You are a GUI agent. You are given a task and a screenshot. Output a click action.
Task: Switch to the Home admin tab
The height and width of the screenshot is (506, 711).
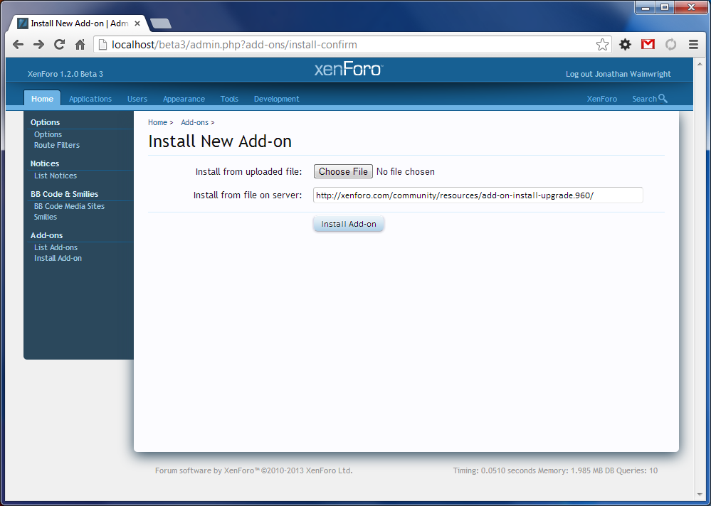42,99
